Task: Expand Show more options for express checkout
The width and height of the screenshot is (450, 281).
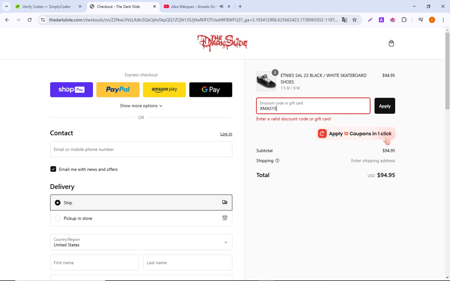Action: click(x=141, y=106)
